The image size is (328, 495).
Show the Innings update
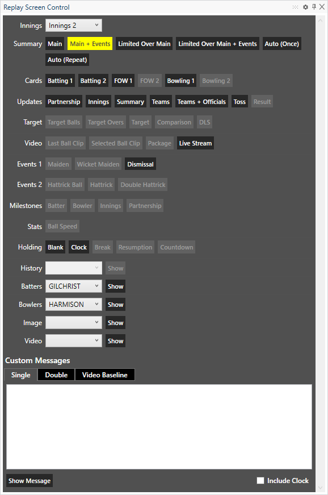pyautogui.click(x=99, y=102)
